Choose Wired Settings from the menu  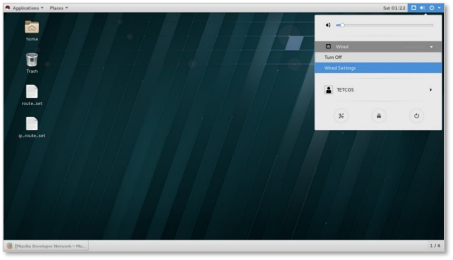point(340,68)
